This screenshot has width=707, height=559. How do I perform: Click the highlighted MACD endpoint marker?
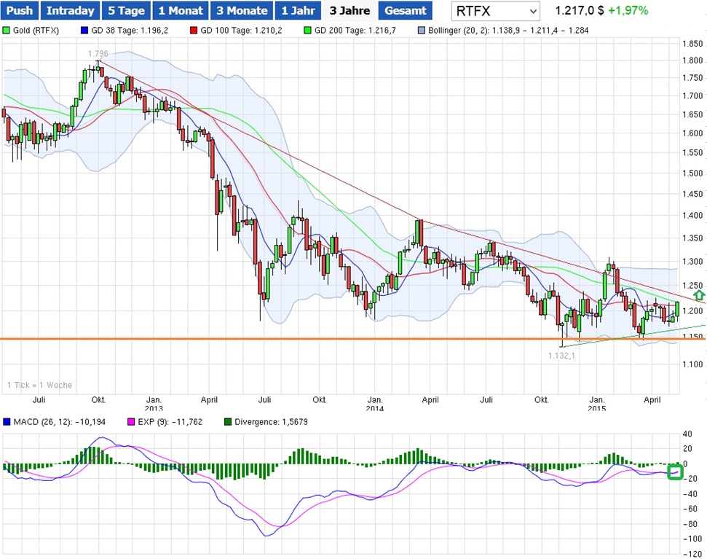click(674, 472)
